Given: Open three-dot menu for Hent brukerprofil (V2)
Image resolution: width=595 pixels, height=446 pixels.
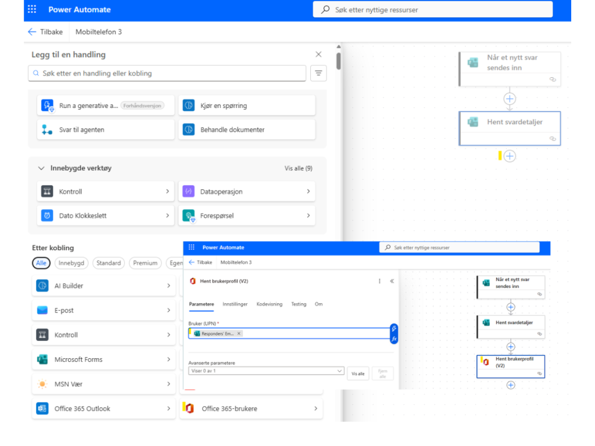Looking at the screenshot, I should click(x=379, y=281).
